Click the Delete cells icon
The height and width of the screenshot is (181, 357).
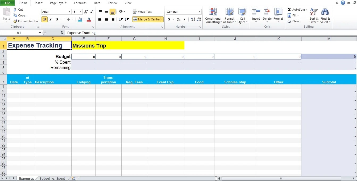[267, 12]
